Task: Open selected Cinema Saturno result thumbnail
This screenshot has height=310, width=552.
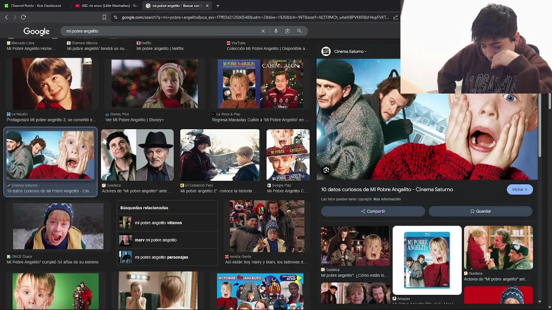Action: click(x=50, y=155)
